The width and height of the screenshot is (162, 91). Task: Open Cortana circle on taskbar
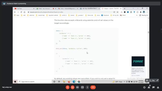coord(54,82)
